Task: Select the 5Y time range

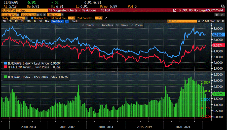Action: (41, 21)
